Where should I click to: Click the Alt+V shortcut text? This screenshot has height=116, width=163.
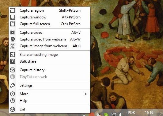(76, 33)
